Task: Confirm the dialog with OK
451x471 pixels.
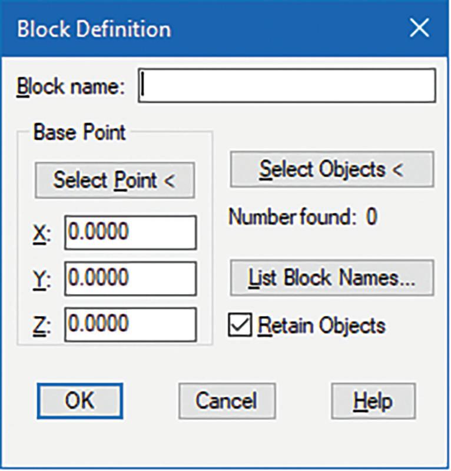Action: [79, 402]
